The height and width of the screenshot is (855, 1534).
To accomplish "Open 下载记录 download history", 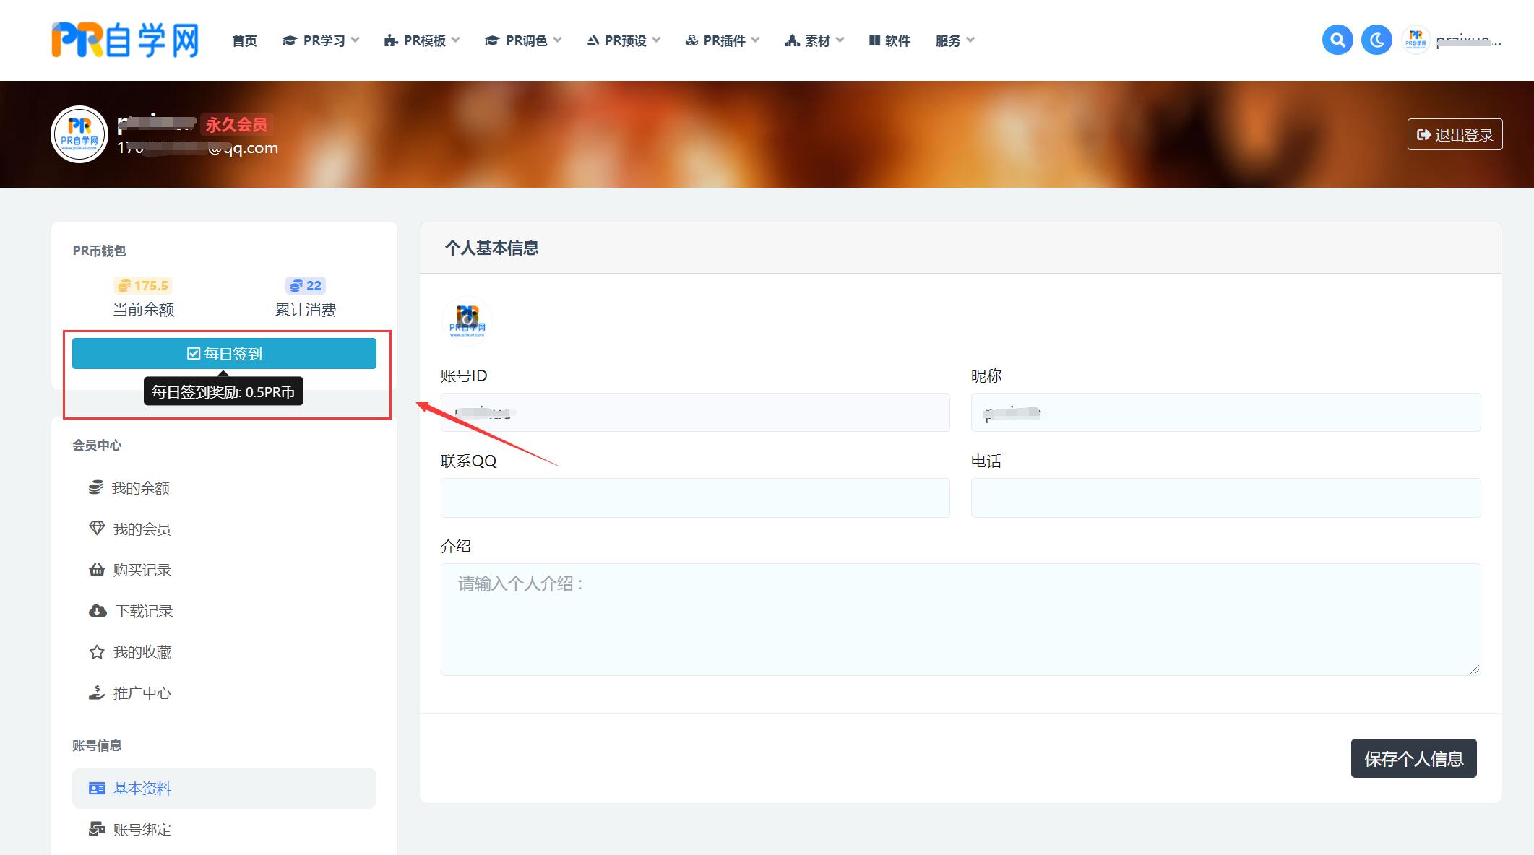I will click(143, 611).
